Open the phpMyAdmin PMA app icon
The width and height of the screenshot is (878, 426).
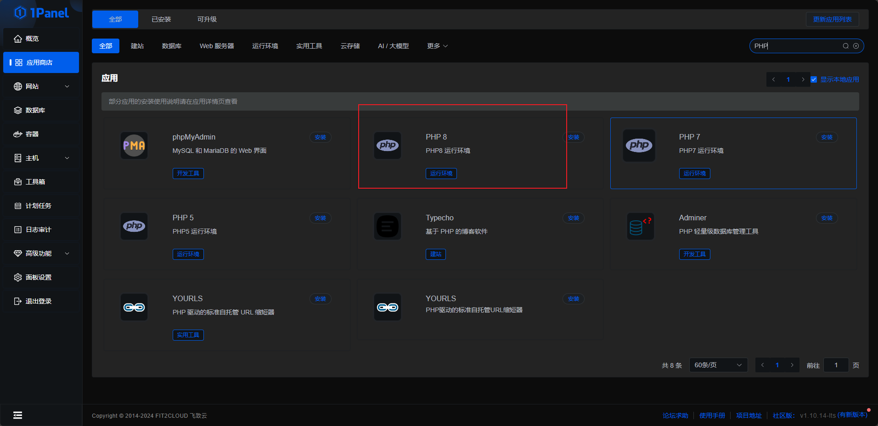click(x=134, y=146)
